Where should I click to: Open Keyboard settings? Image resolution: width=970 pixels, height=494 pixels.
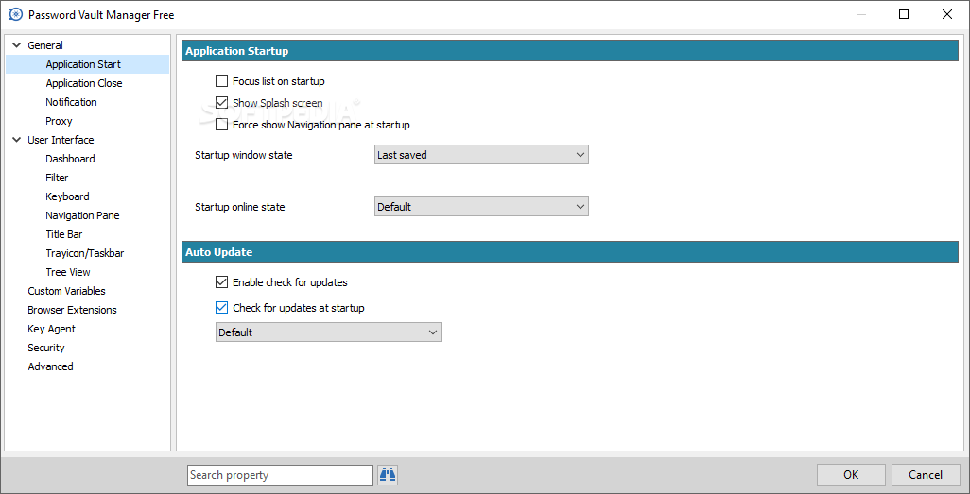[67, 196]
